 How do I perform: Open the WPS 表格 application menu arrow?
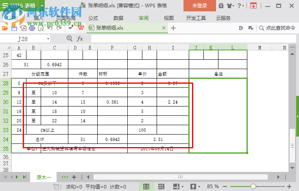(42, 6)
